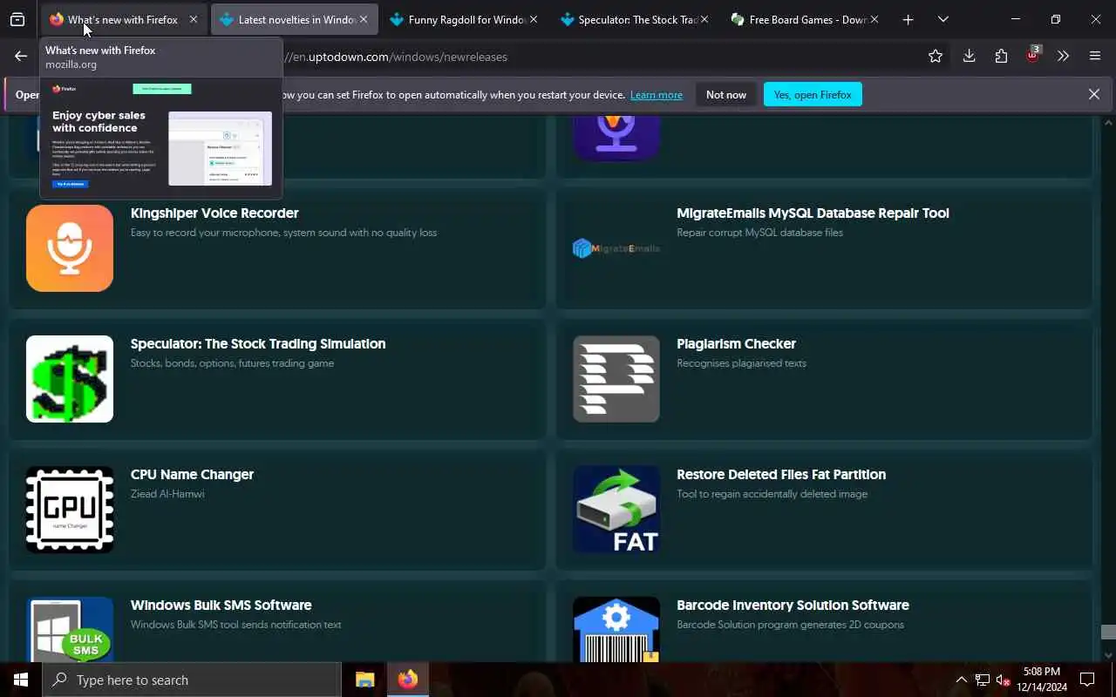Click 'Repair corrupt MySQL database files' text
1116x697 pixels.
coord(759,233)
